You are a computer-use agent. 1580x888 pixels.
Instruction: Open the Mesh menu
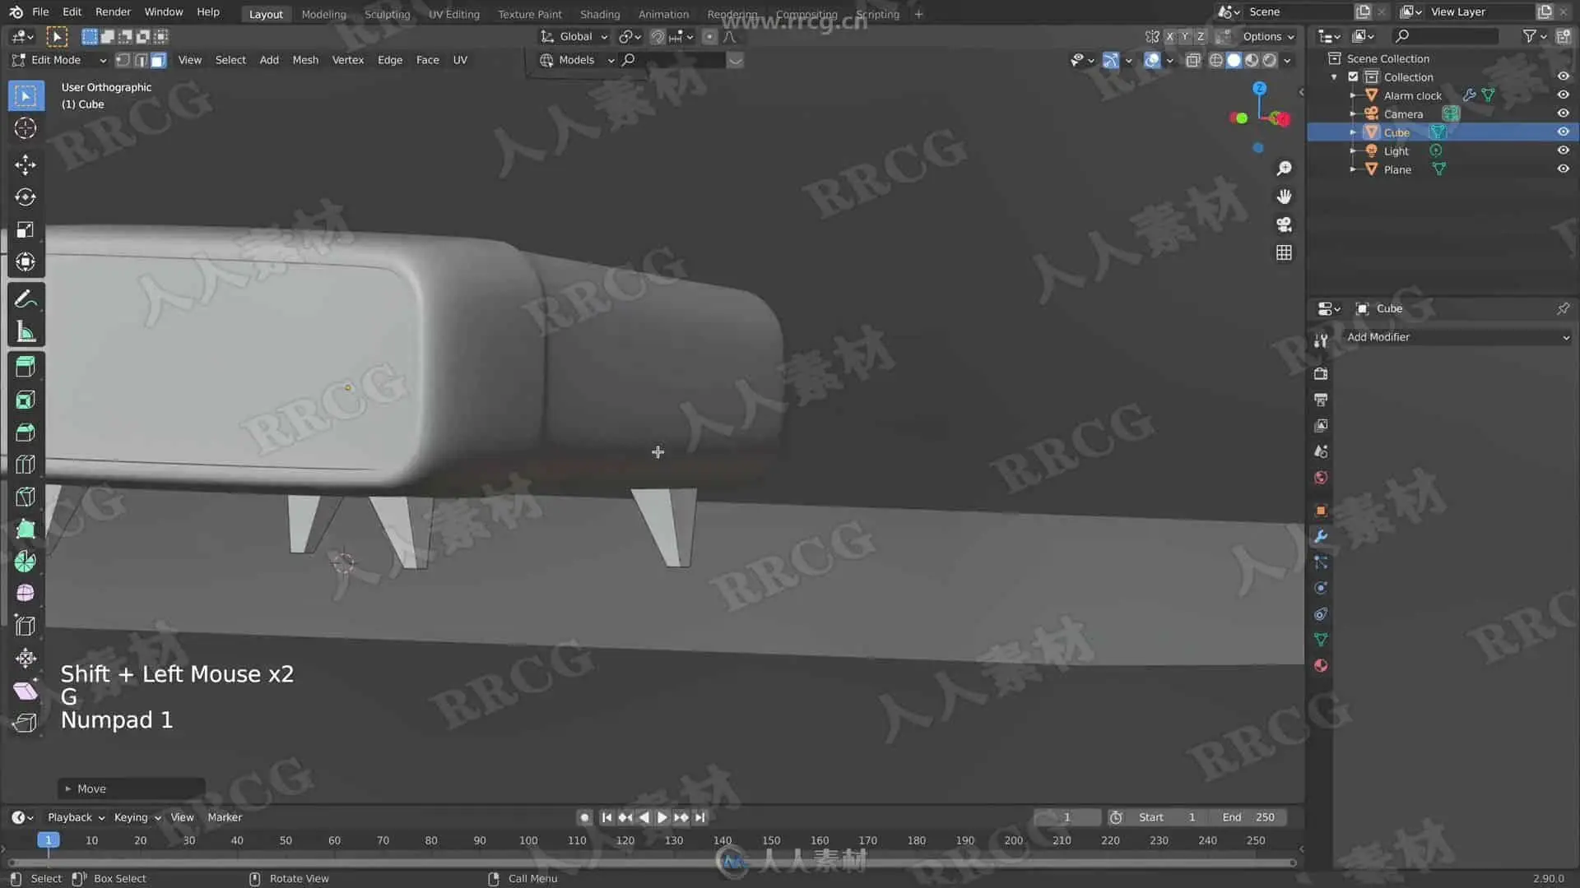pyautogui.click(x=304, y=60)
